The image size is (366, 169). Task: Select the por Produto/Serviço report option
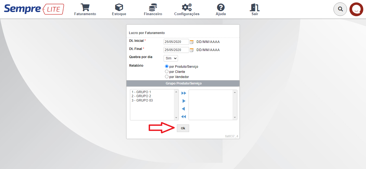coord(167,66)
